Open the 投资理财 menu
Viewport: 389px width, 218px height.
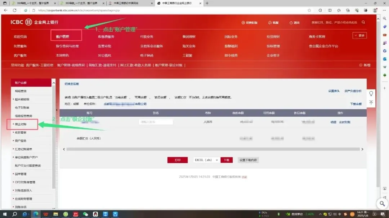tap(273, 36)
